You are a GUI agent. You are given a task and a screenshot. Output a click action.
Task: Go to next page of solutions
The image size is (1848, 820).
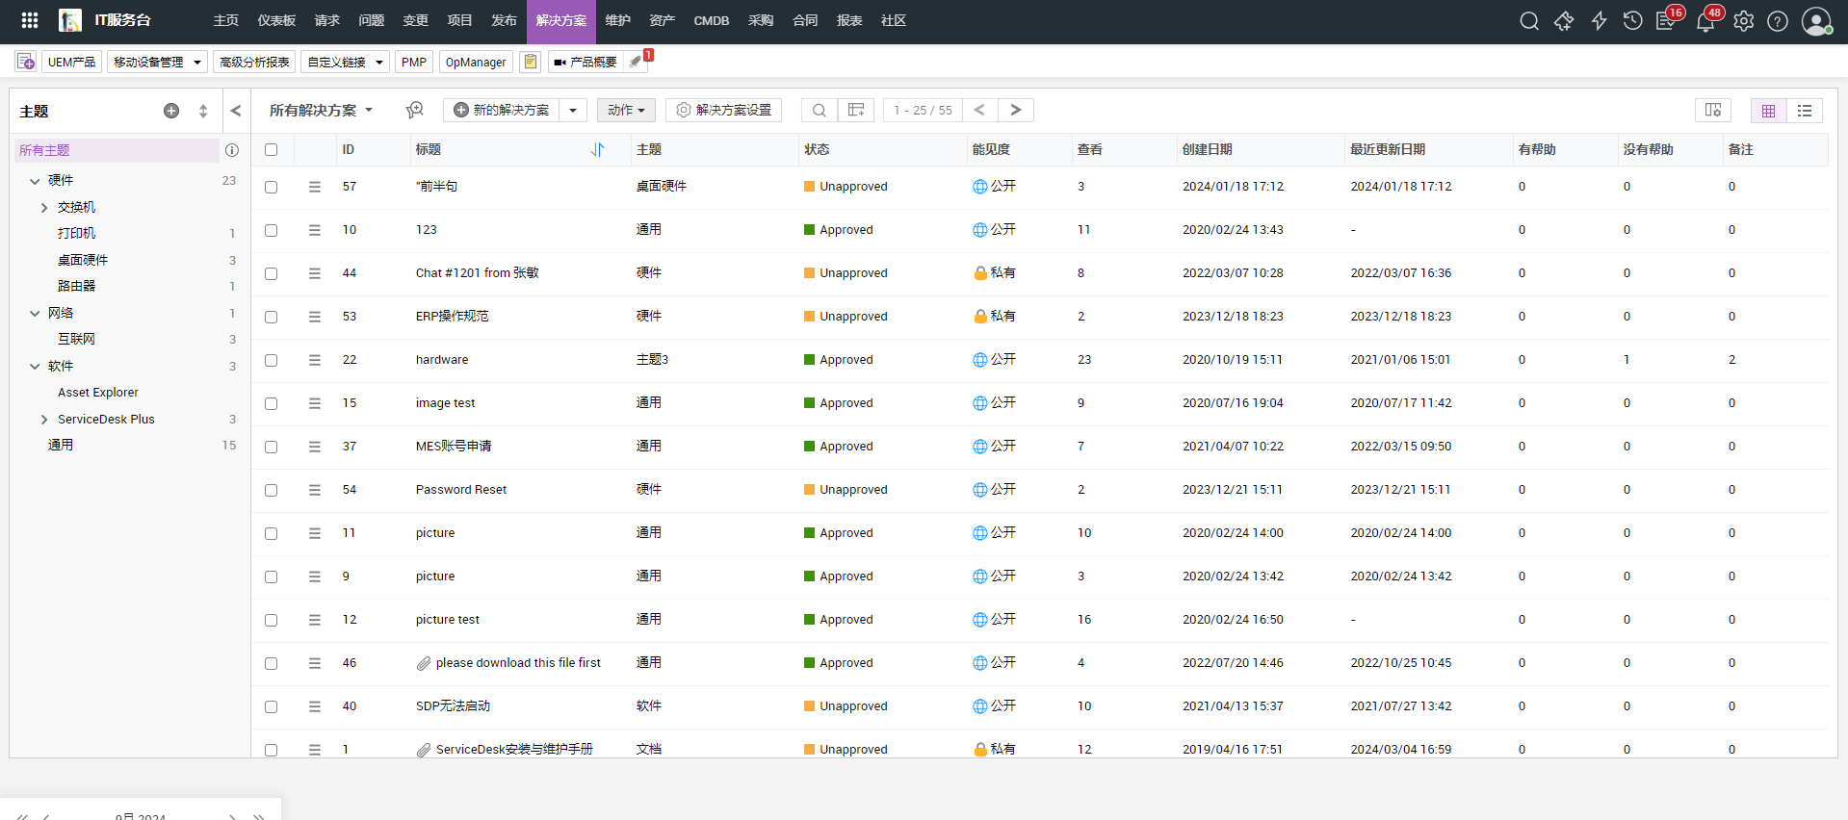(1015, 110)
